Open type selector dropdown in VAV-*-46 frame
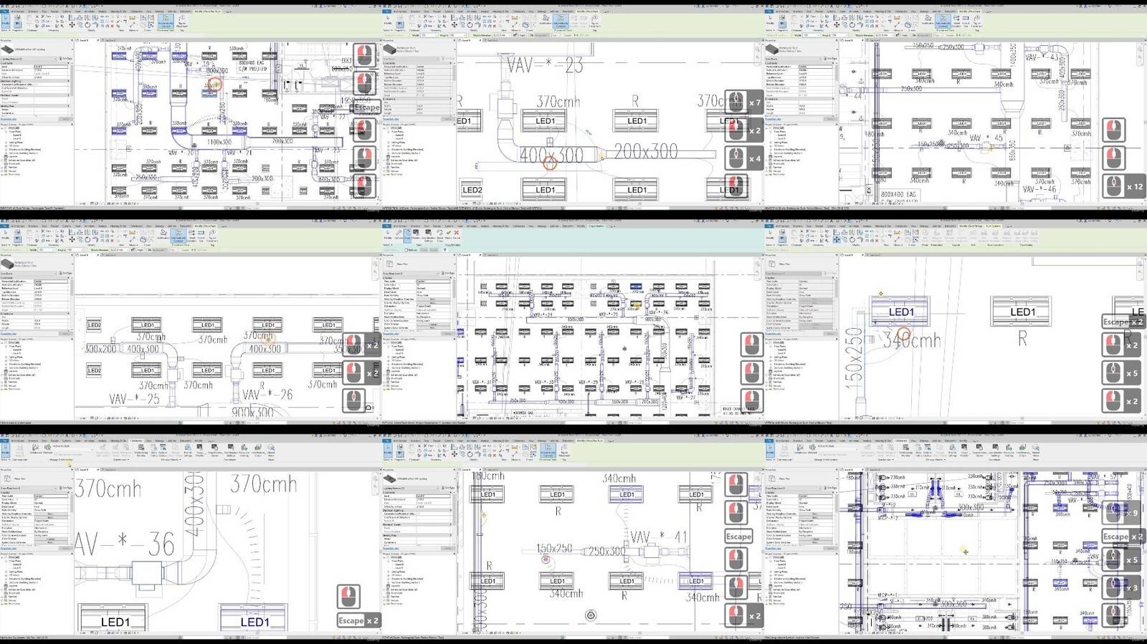Screen dimensions: 1147x644 pyautogui.click(x=801, y=49)
